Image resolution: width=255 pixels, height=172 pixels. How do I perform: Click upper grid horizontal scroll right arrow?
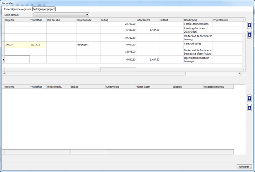pyautogui.click(x=240, y=73)
